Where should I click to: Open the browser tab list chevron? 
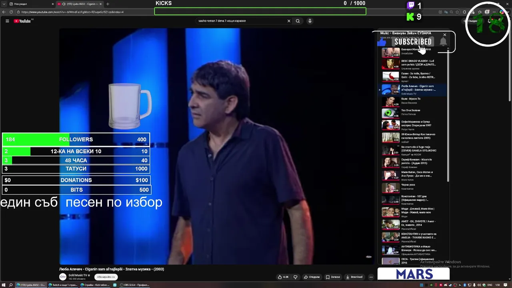[x=4, y=4]
